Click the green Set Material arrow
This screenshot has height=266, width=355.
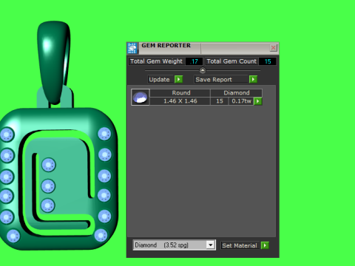tap(265, 245)
